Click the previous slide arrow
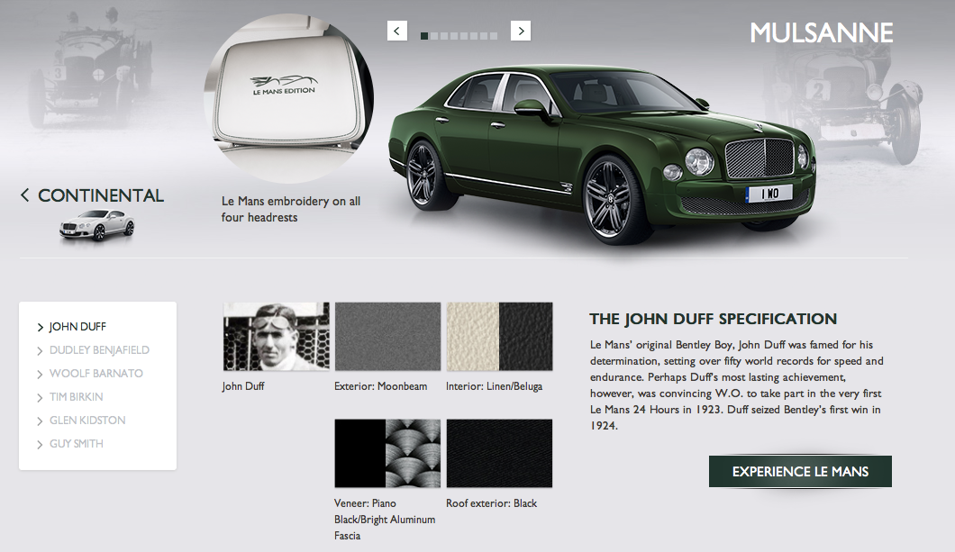Viewport: 955px width, 552px height. (x=397, y=31)
